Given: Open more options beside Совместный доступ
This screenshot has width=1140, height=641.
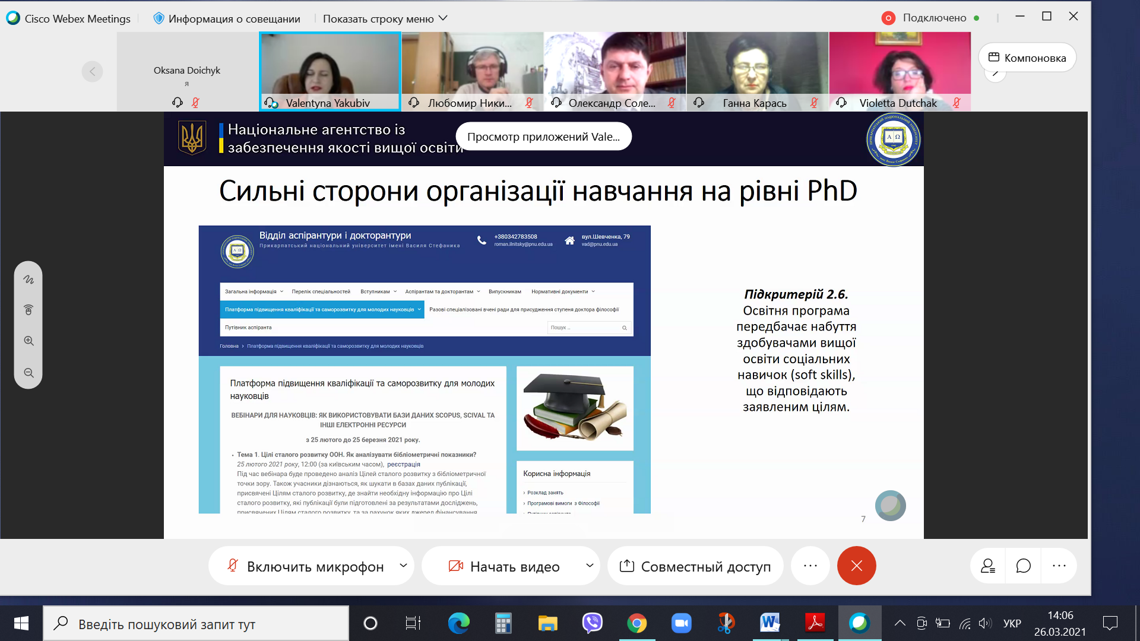Looking at the screenshot, I should pyautogui.click(x=810, y=566).
